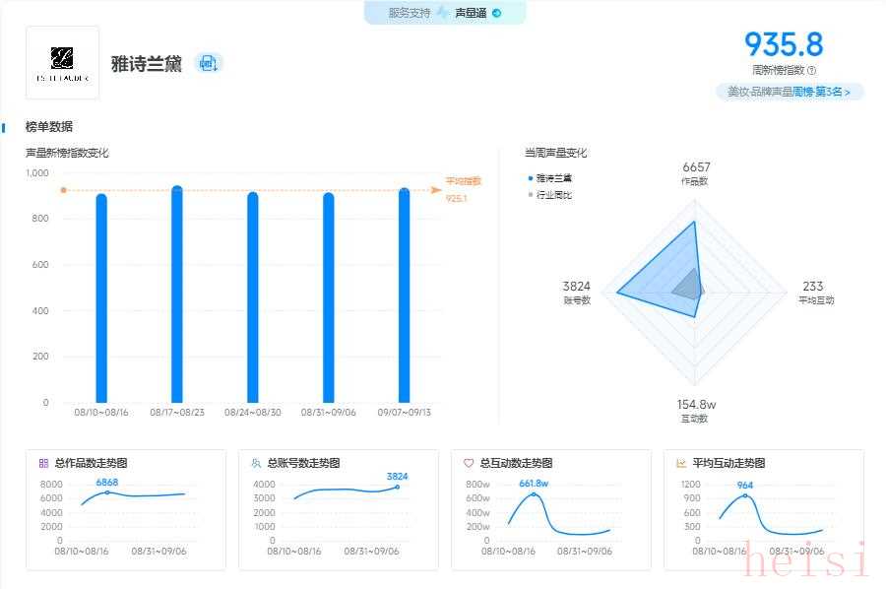Click the 935.8 index value
The width and height of the screenshot is (886, 589).
[x=784, y=44]
